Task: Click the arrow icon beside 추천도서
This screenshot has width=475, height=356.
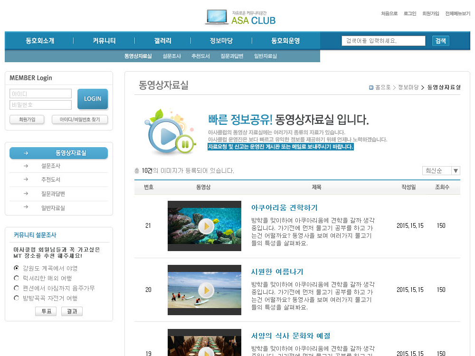Action: (x=26, y=180)
